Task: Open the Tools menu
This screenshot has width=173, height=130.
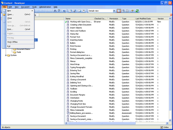Action: pyautogui.click(x=34, y=7)
